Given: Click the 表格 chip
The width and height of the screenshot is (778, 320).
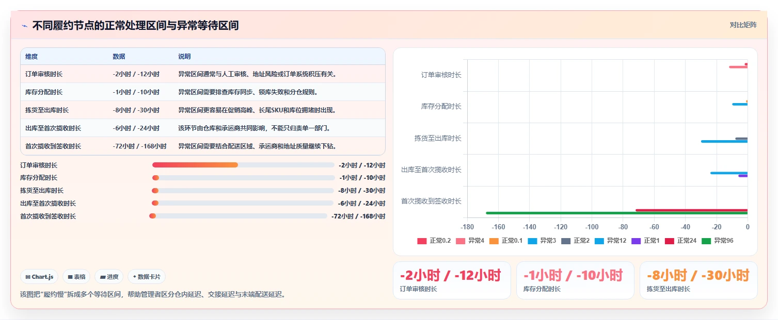Looking at the screenshot, I should coord(76,277).
